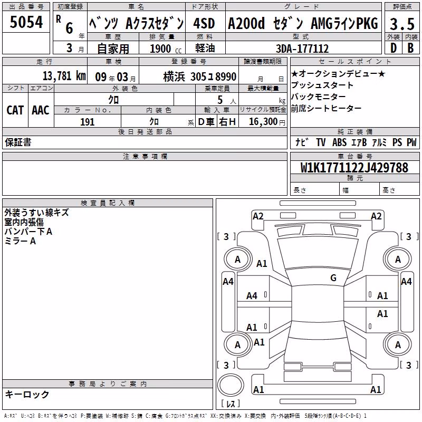Click the D車 import indicator
The width and height of the screenshot is (422, 422).
[206, 122]
